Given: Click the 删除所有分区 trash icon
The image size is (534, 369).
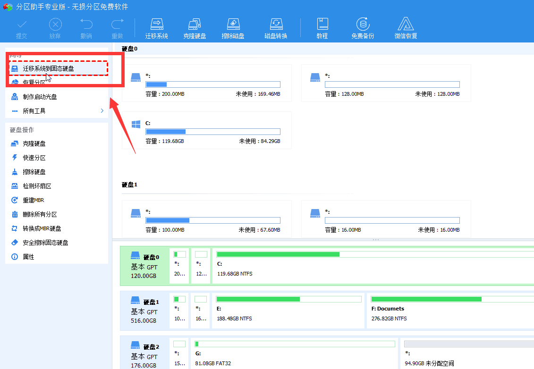Looking at the screenshot, I should pos(15,214).
